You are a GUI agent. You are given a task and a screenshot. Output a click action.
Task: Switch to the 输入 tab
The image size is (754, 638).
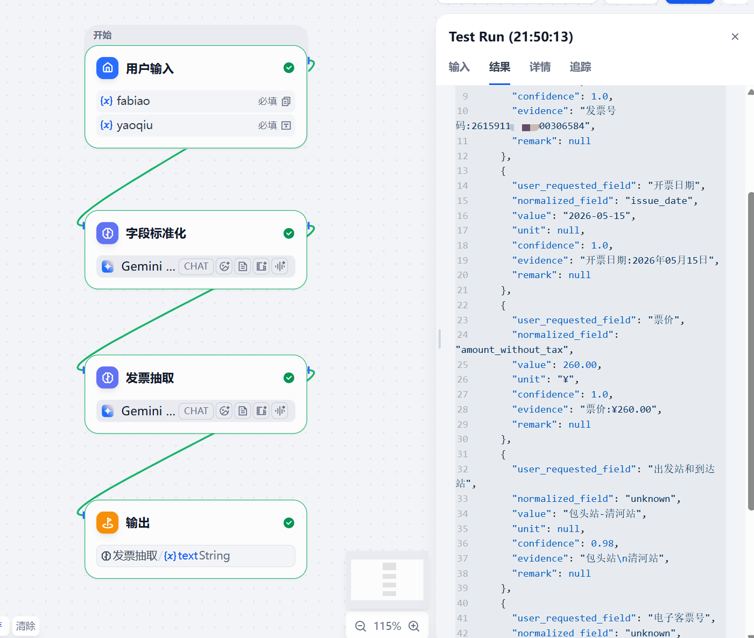pyautogui.click(x=459, y=67)
